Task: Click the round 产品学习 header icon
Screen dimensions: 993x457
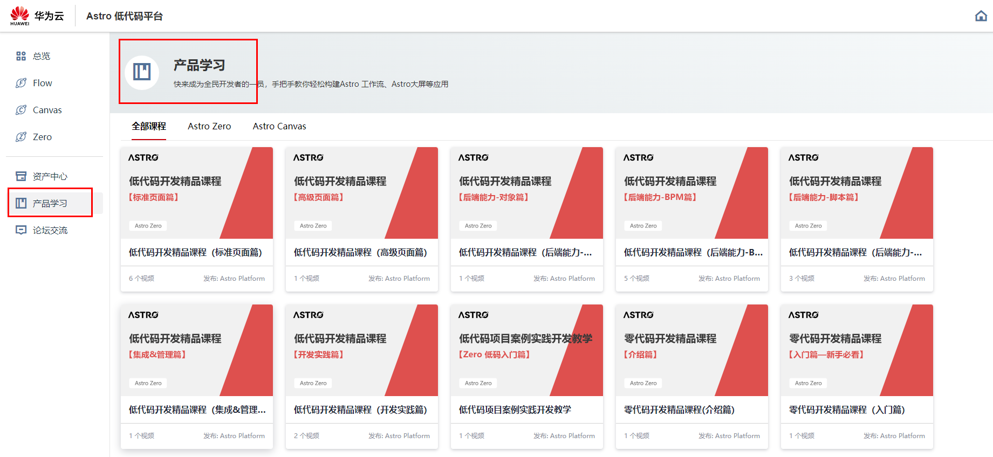Action: (x=142, y=72)
